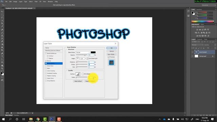Select the Move tool in toolbar
The height and width of the screenshot is (122, 217).
click(x=2, y=12)
